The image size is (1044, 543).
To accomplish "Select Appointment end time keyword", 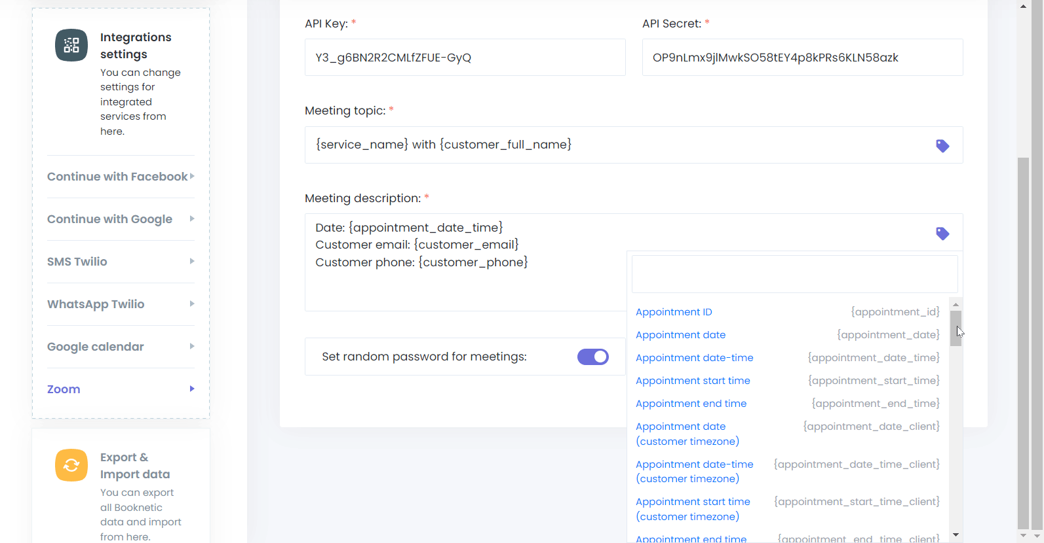I will pos(691,404).
